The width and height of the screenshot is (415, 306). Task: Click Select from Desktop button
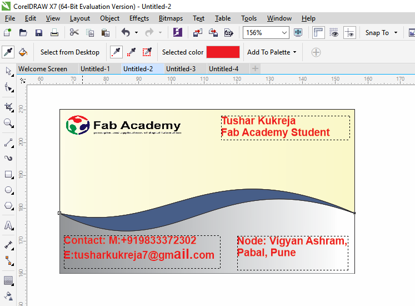tap(70, 52)
